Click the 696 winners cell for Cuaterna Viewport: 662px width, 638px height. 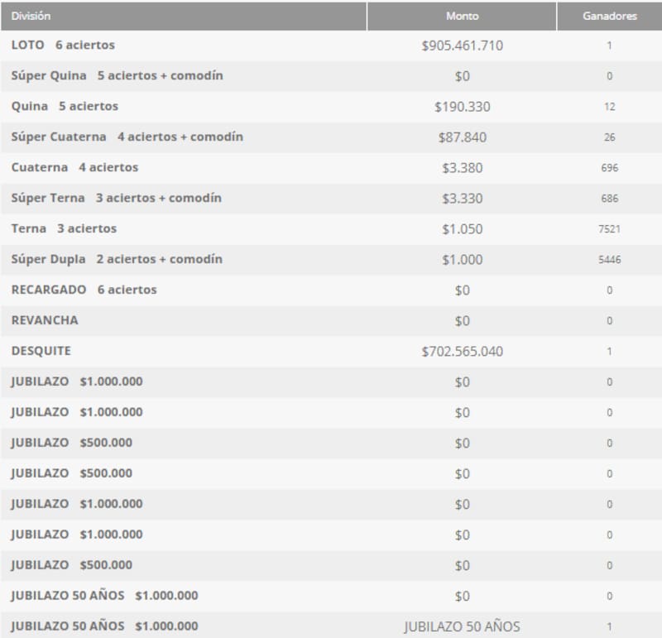pos(610,167)
